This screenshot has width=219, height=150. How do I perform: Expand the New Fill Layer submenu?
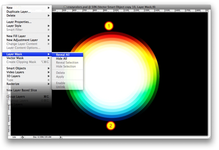pos(27,36)
